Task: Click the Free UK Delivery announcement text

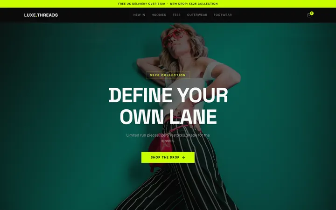Action: tap(141, 4)
